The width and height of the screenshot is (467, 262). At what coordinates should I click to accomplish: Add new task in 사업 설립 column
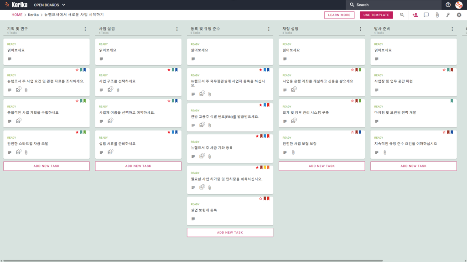138,166
